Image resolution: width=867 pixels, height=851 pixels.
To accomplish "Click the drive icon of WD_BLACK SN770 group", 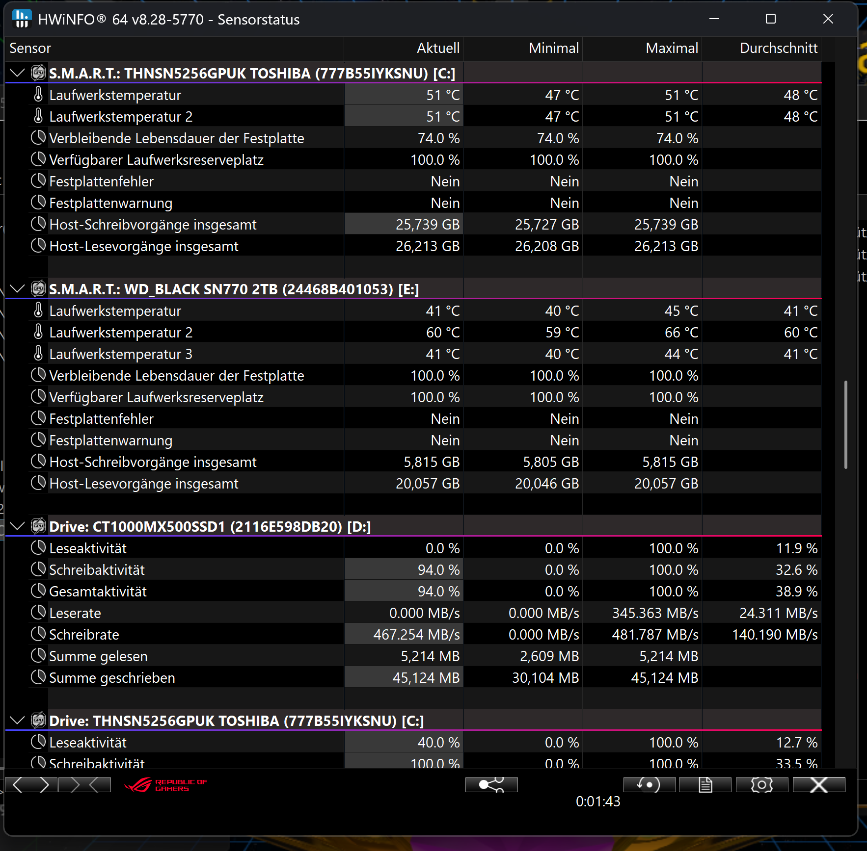I will 38,289.
